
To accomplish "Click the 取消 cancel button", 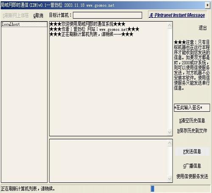I will [38, 15].
